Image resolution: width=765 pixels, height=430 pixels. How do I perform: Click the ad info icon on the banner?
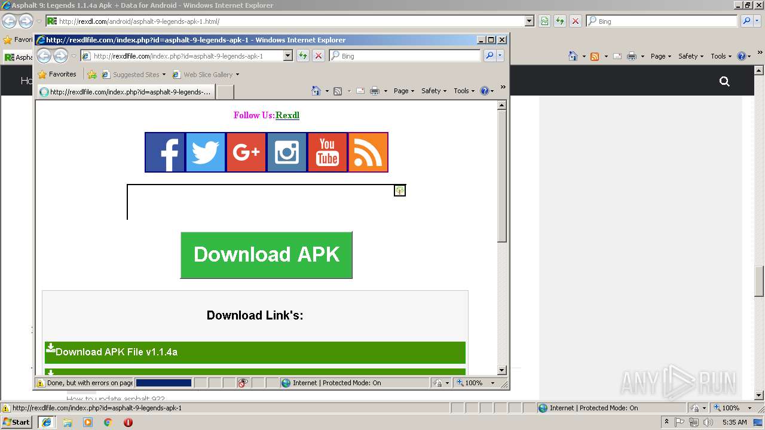click(400, 191)
